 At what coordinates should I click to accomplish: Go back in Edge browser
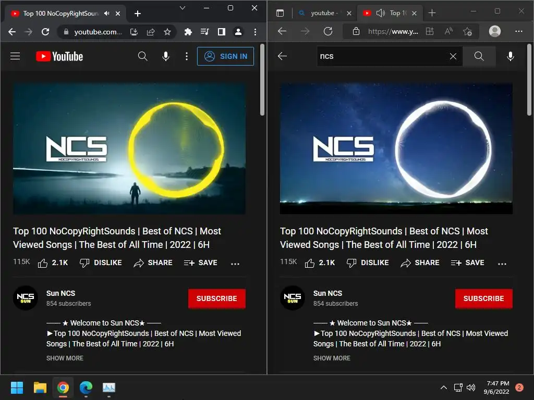point(282,31)
